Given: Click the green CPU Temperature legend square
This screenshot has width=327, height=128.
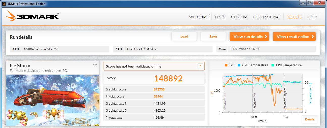Looking at the screenshot, I should tap(272, 65).
